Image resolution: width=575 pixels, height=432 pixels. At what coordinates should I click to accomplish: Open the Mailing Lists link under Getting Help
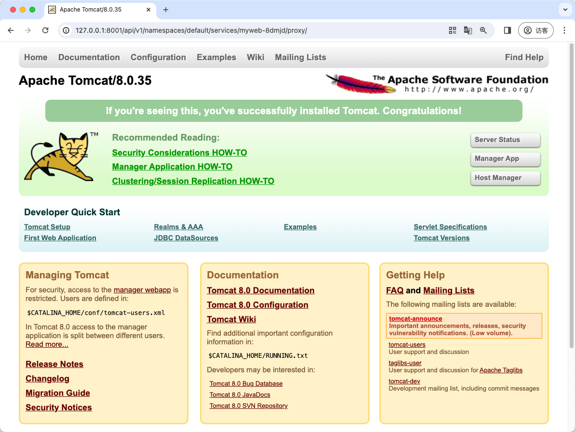click(x=449, y=290)
